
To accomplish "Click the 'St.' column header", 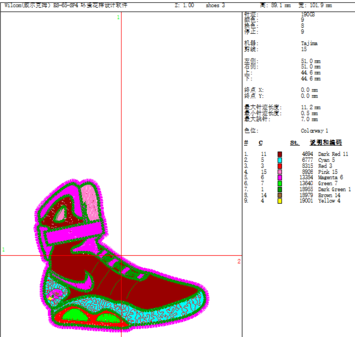I will pyautogui.click(x=295, y=142).
